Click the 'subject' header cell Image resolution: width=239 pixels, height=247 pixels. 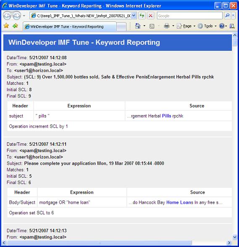(20, 116)
